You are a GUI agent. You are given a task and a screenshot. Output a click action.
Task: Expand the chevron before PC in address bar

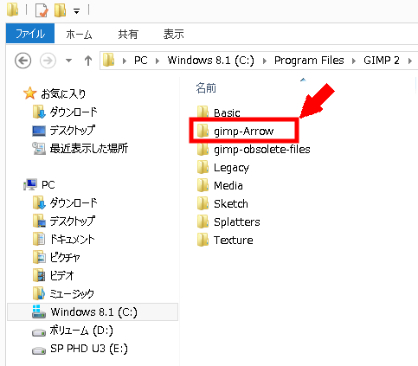click(x=125, y=61)
